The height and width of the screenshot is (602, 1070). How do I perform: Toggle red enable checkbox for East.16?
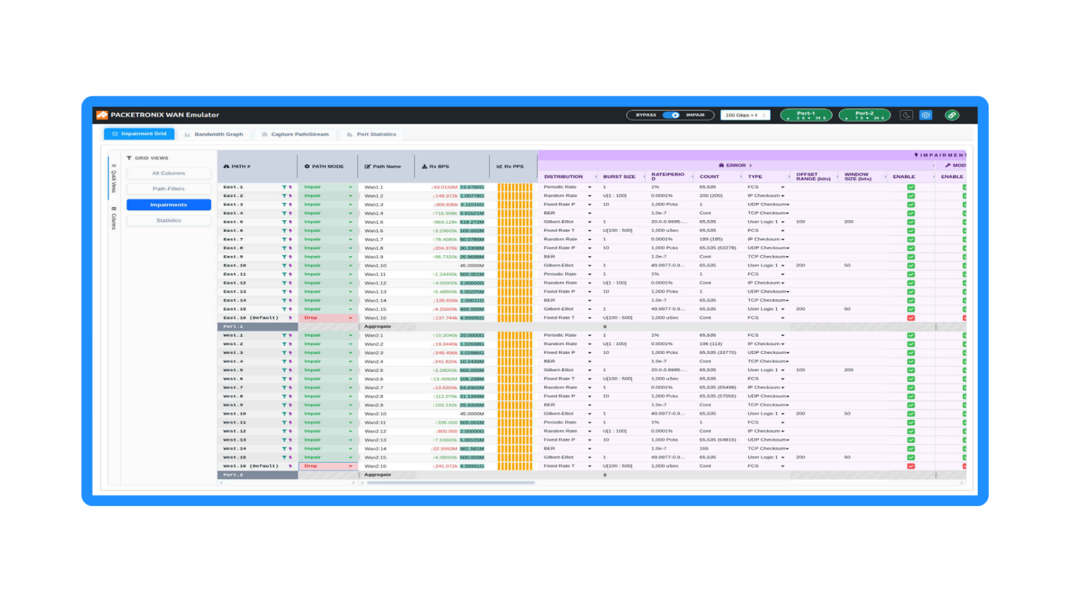[x=911, y=318]
